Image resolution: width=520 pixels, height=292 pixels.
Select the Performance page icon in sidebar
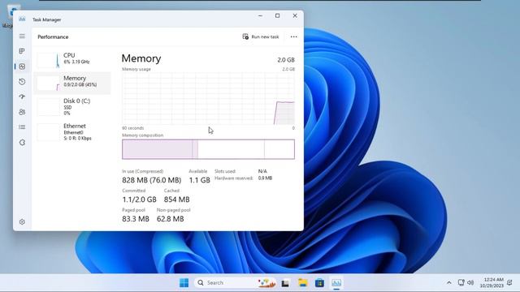[22, 67]
